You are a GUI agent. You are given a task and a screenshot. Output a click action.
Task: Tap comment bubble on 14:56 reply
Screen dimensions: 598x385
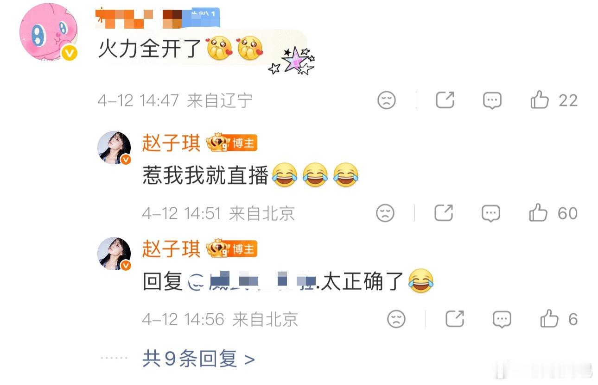pos(502,319)
